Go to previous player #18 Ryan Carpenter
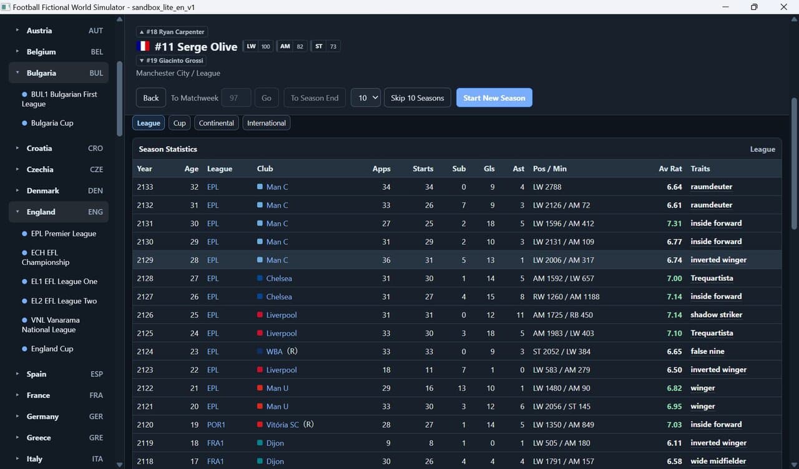The image size is (799, 469). [172, 32]
